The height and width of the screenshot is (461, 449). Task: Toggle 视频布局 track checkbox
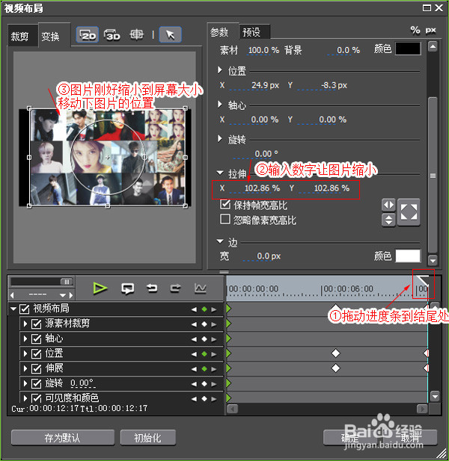pyautogui.click(x=25, y=309)
